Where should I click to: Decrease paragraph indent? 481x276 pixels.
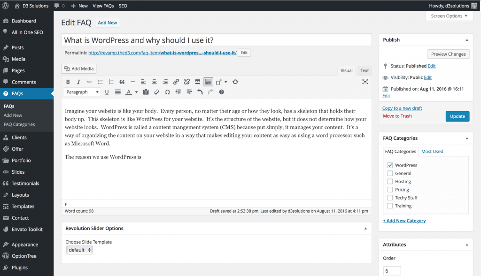pyautogui.click(x=178, y=92)
